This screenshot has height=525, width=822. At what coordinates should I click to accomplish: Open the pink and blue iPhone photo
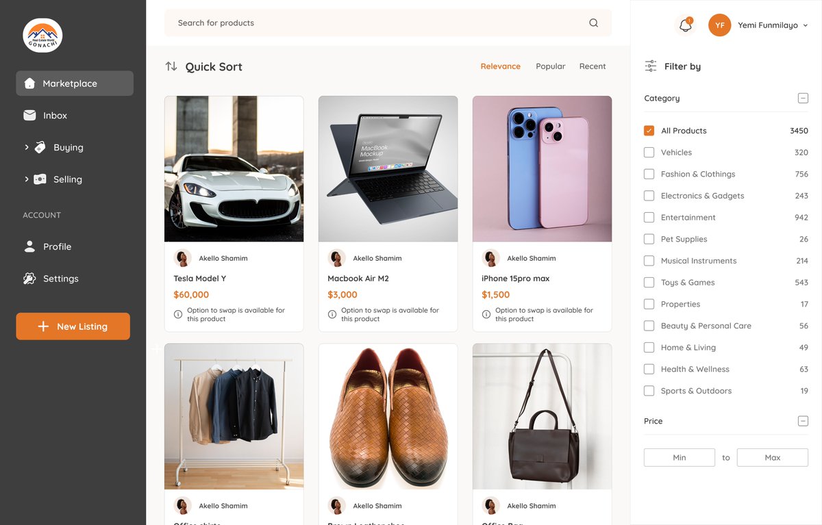[543, 169]
